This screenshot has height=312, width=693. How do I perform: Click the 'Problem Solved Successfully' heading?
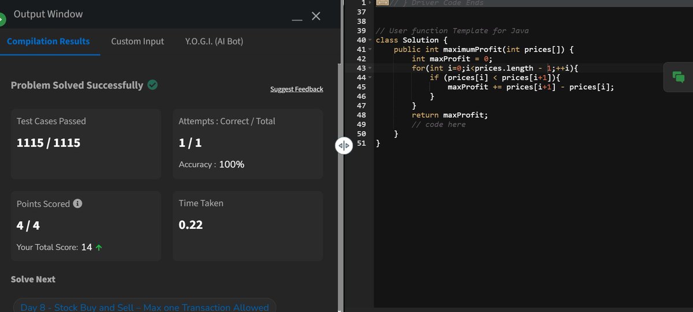(77, 85)
